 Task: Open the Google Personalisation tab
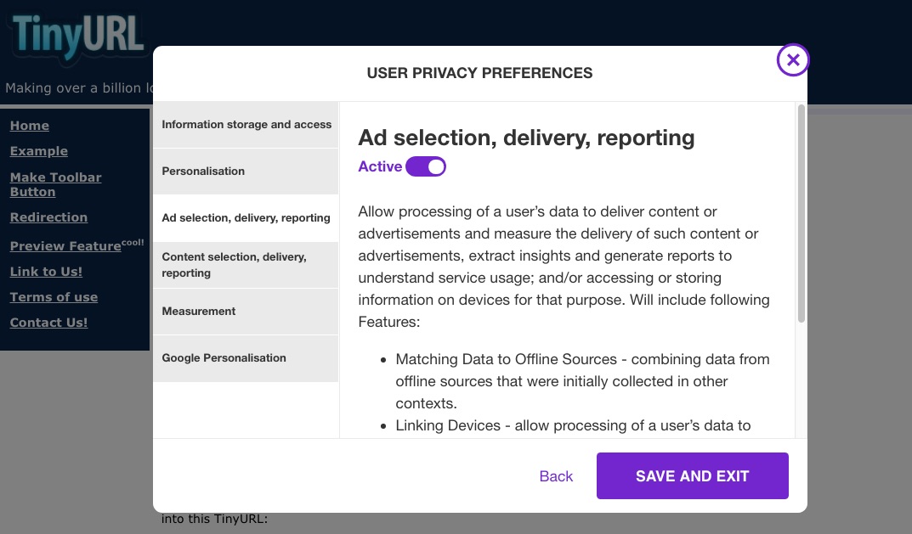(x=246, y=358)
